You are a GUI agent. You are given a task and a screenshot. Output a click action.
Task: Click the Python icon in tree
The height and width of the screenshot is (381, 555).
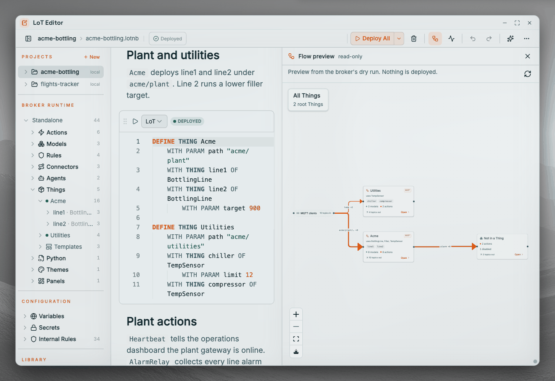coord(41,258)
